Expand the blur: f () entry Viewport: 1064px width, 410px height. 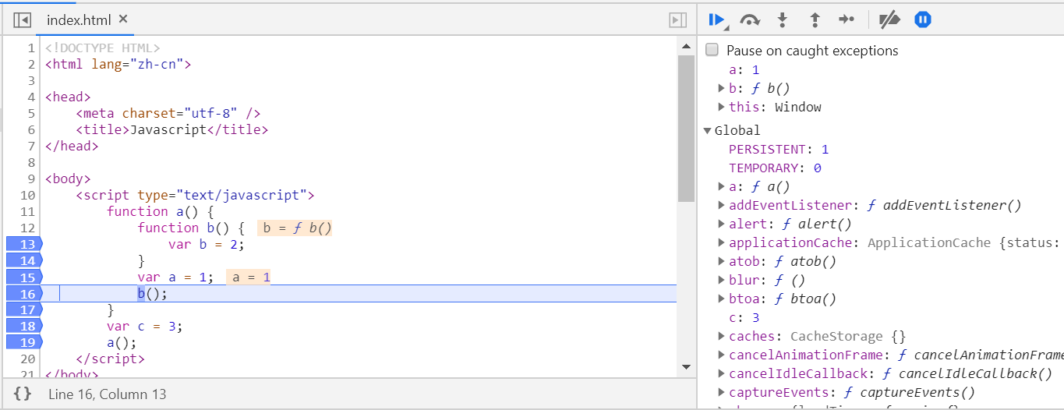coord(722,280)
